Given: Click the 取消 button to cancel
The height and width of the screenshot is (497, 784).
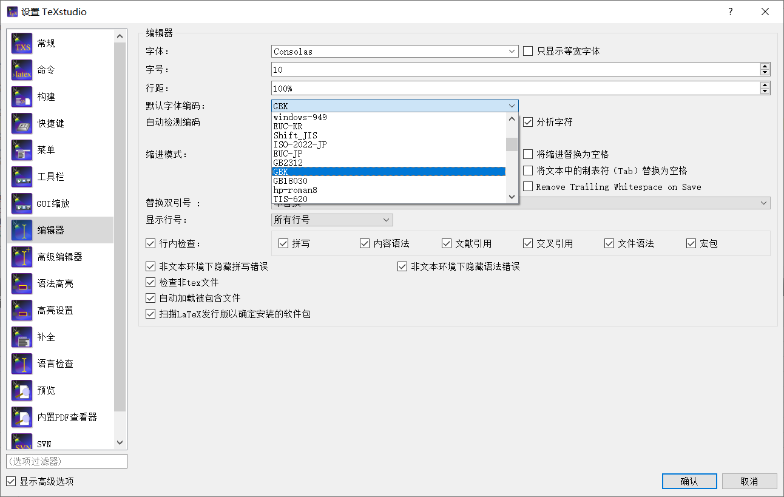Looking at the screenshot, I should point(749,481).
